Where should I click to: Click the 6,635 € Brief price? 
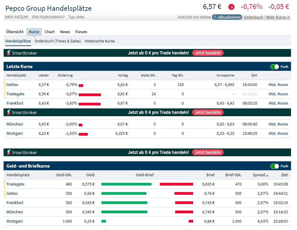(208, 184)
